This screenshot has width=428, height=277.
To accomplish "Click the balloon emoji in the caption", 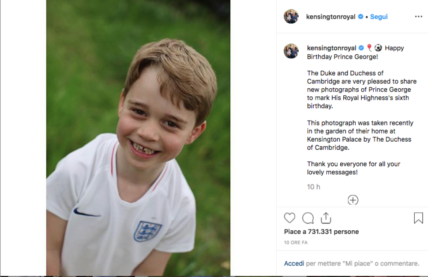I will (369, 48).
